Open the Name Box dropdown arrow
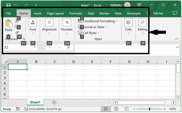The width and height of the screenshot is (182, 113). 35,47
